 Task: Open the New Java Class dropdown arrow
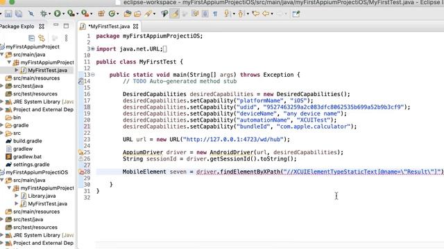pos(117,14)
